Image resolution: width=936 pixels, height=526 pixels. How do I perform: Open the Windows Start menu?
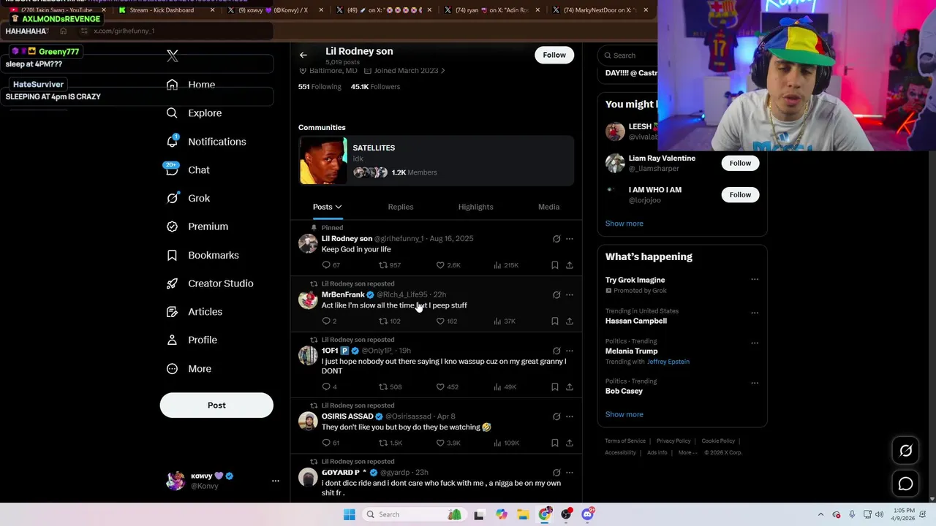tap(350, 515)
